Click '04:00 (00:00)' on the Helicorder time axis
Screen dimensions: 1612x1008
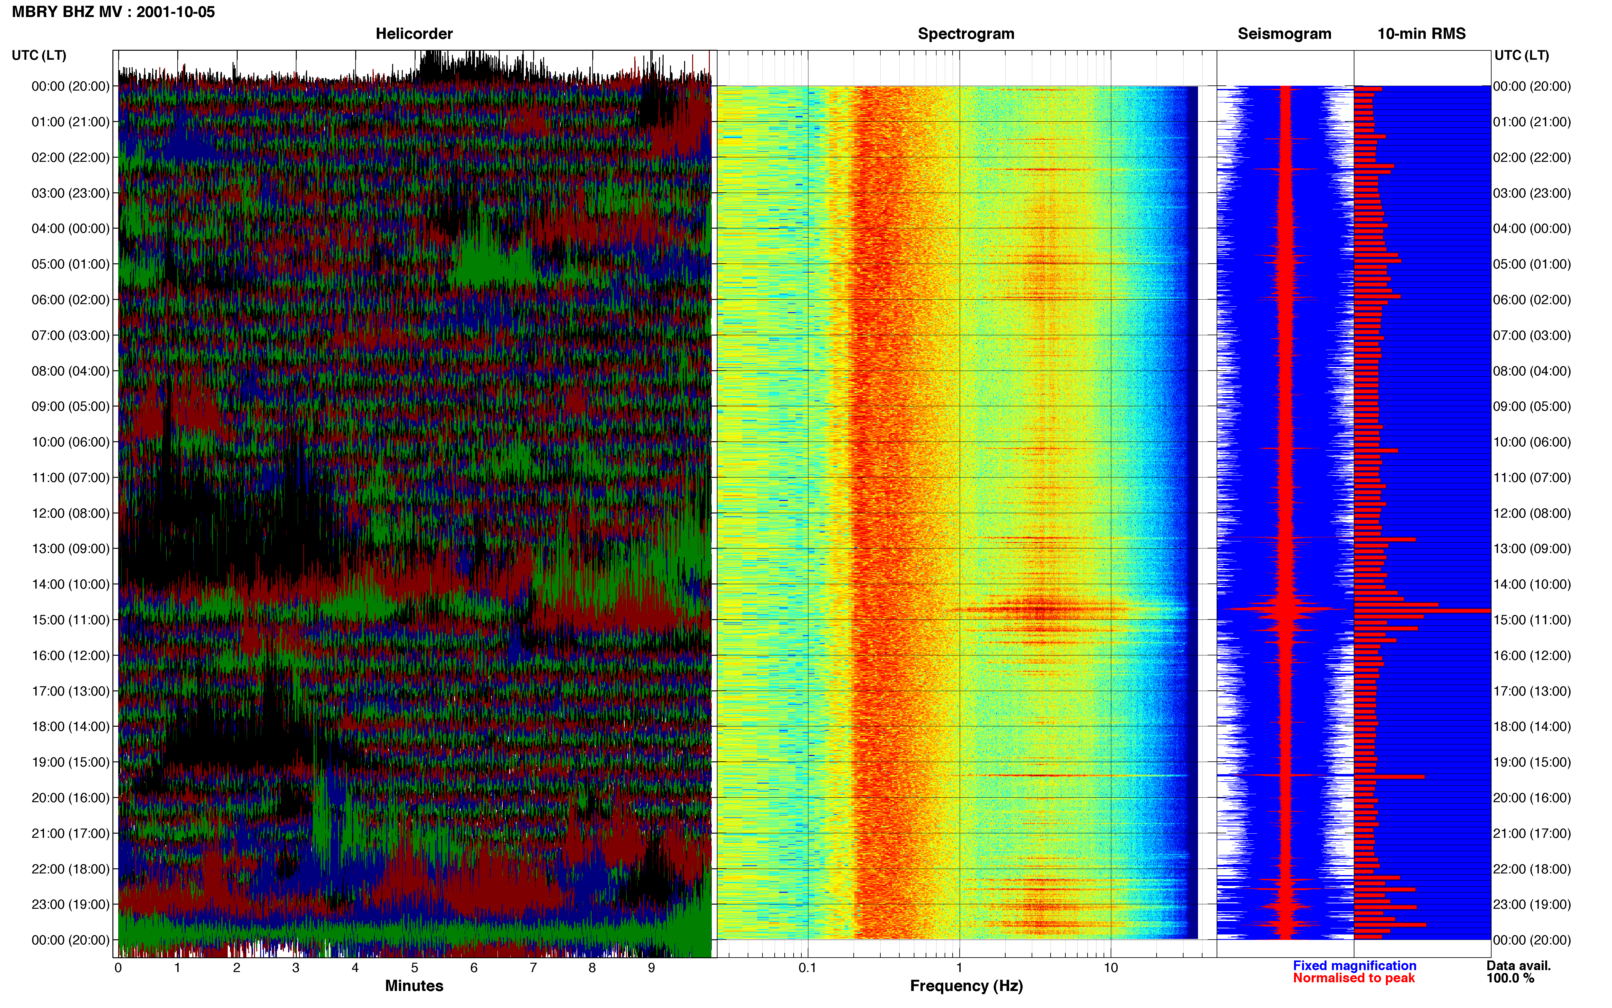71,229
